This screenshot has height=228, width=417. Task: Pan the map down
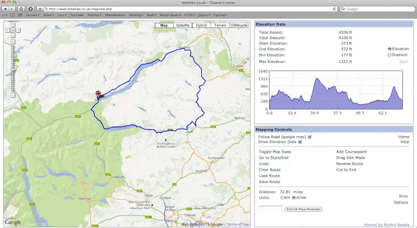pyautogui.click(x=13, y=35)
